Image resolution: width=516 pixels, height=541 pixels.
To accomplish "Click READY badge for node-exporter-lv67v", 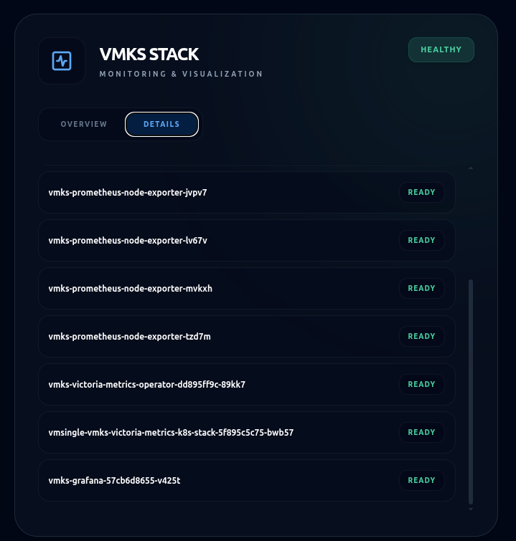I will tap(422, 240).
